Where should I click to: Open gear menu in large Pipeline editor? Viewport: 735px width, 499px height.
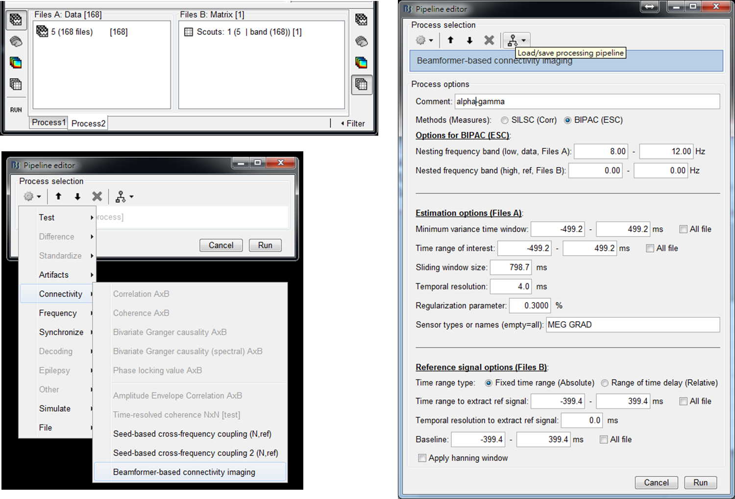pos(424,40)
